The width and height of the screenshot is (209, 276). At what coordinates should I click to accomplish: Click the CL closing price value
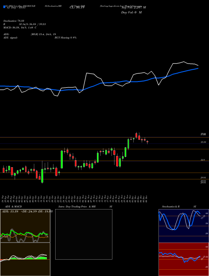pos(77,8)
